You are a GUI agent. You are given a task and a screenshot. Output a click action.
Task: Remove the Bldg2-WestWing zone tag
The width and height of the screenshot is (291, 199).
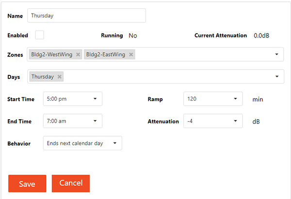point(78,54)
